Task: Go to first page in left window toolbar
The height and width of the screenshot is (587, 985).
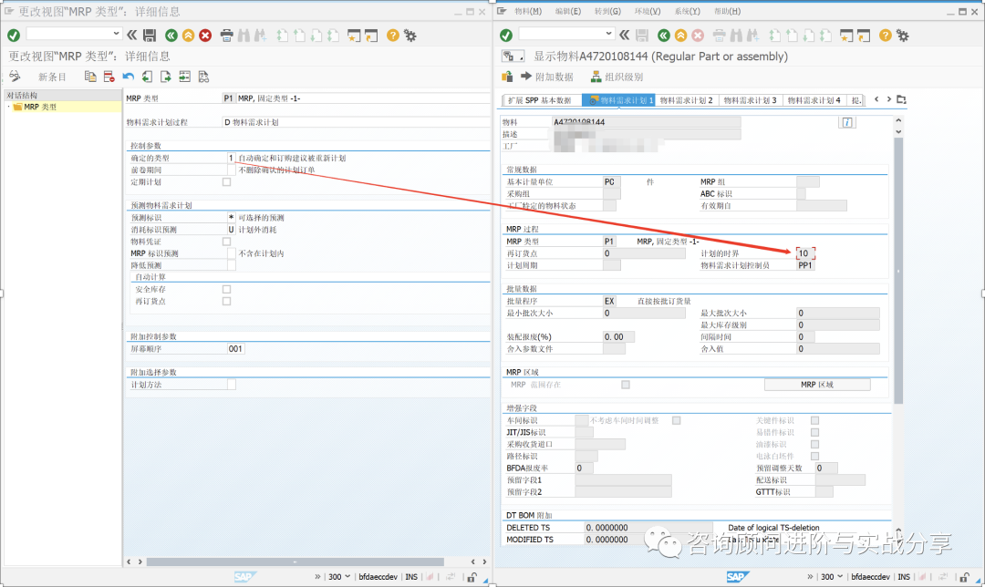Action: point(283,36)
